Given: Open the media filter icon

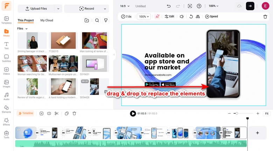Looking at the screenshot, I should [x=106, y=21].
